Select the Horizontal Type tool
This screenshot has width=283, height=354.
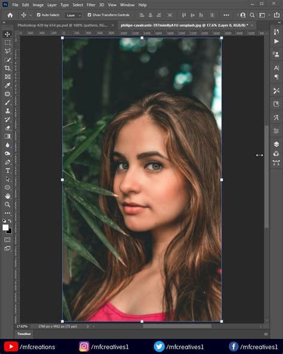coord(7,170)
